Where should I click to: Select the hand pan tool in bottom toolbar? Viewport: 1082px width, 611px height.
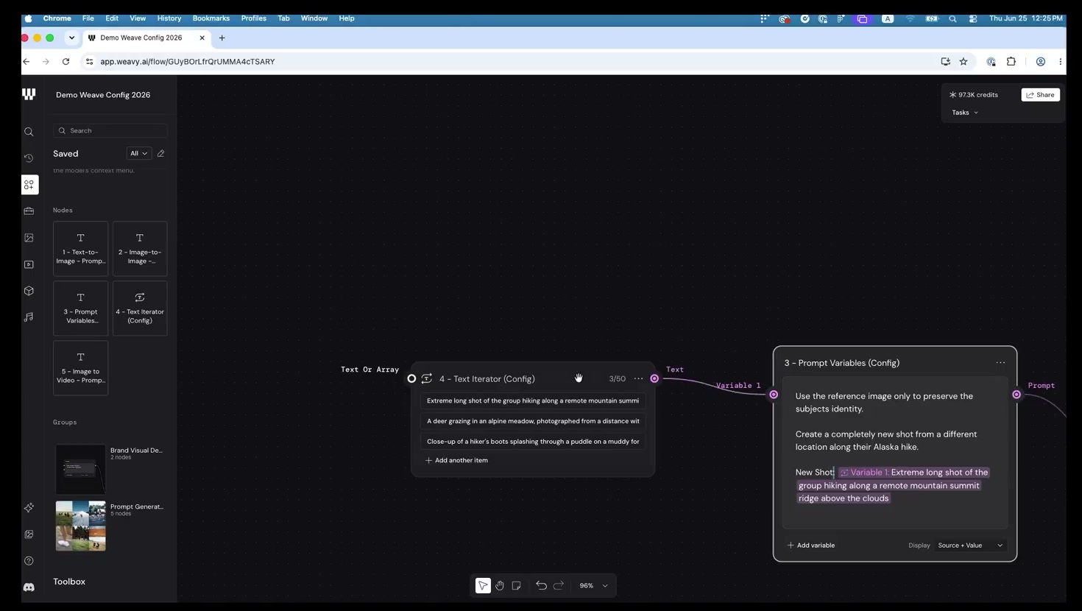coord(500,585)
